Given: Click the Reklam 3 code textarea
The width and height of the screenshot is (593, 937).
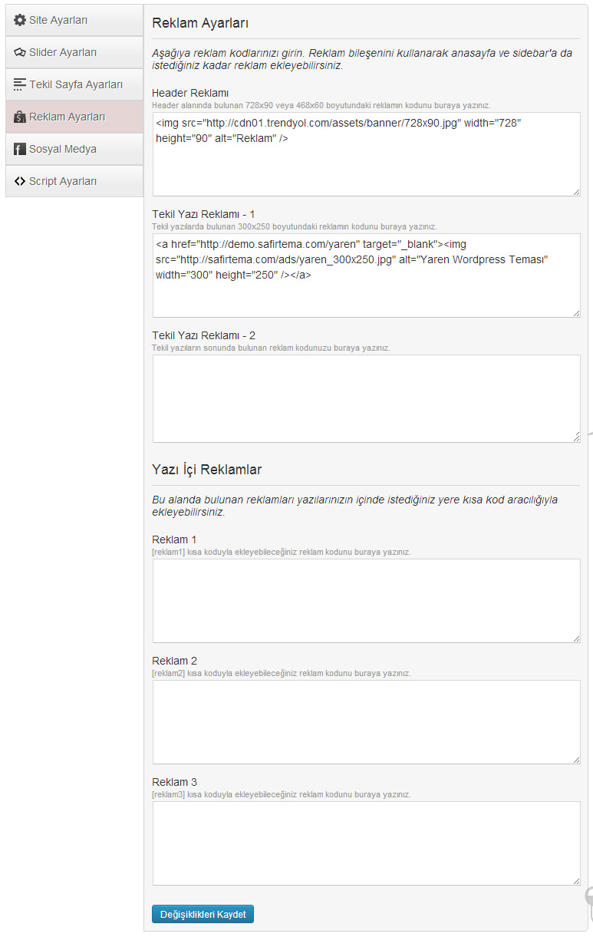Looking at the screenshot, I should coord(366,843).
